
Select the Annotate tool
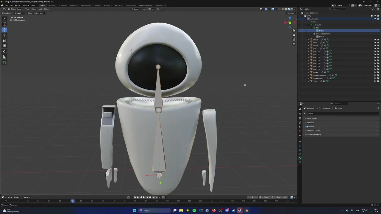(4, 52)
